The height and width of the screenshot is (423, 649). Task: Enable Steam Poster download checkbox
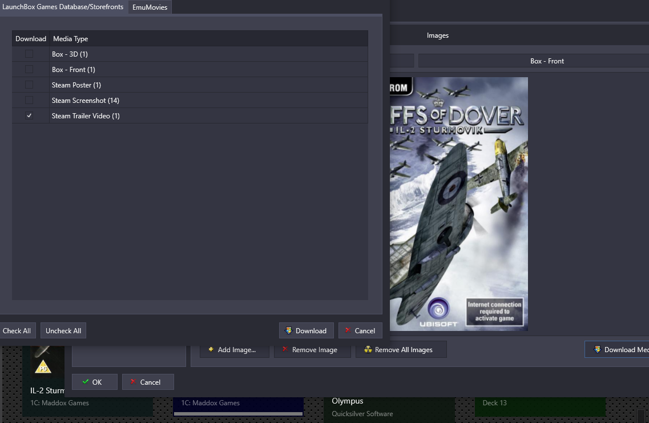[x=29, y=85]
